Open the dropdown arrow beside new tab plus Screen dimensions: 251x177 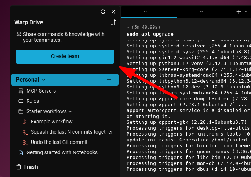[246, 12]
